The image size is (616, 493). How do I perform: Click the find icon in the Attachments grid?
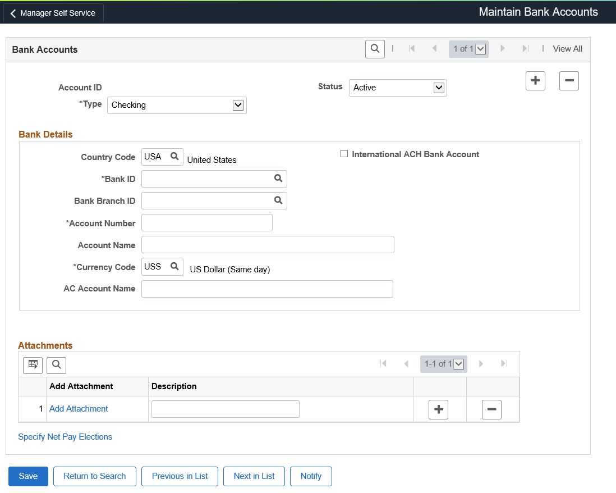(x=56, y=364)
